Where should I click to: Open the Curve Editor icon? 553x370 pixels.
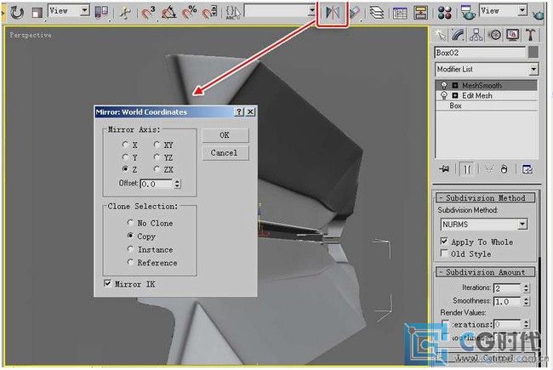pyautogui.click(x=400, y=13)
